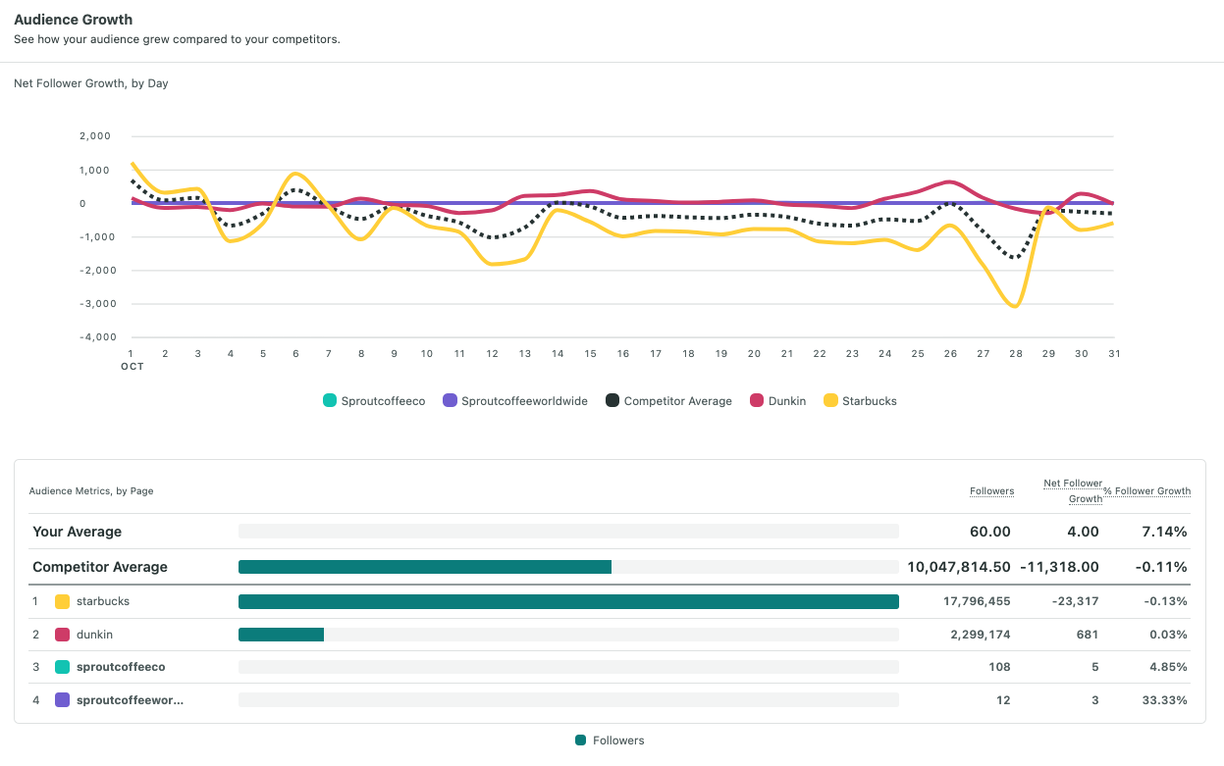Click the teal sproutcoffeeco swatch in table

click(62, 667)
